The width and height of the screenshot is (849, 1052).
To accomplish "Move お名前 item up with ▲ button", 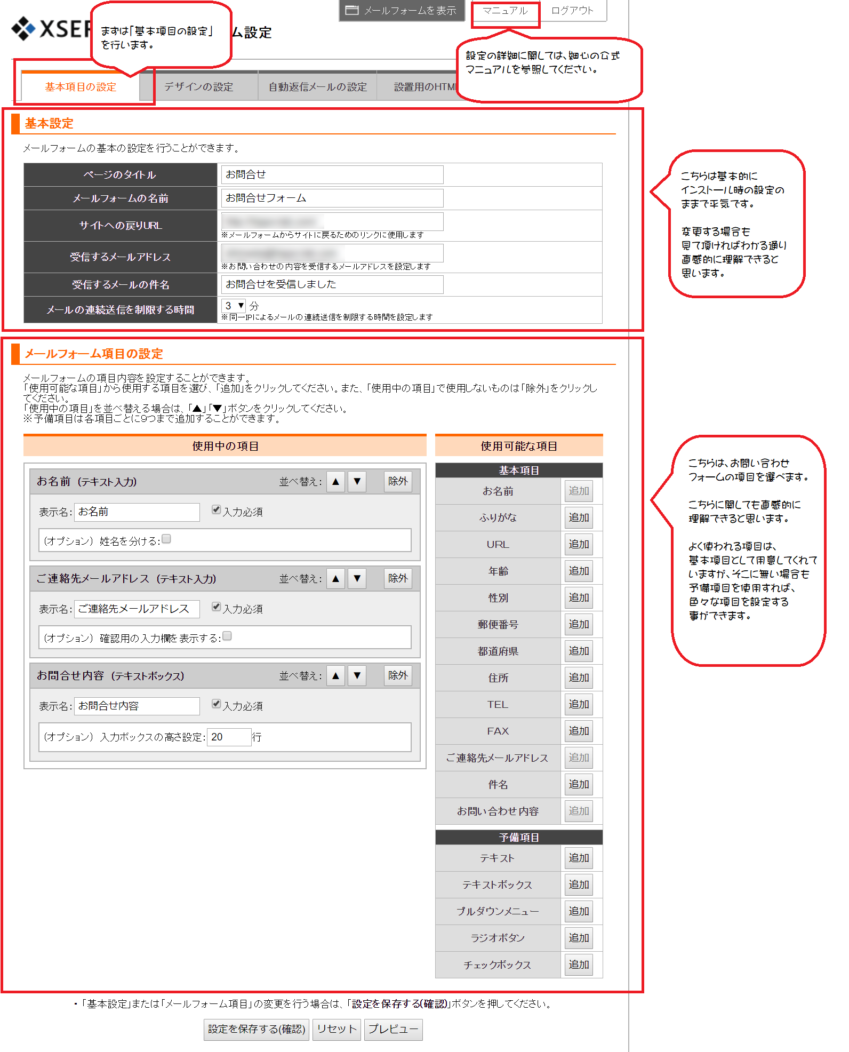I will tap(335, 481).
